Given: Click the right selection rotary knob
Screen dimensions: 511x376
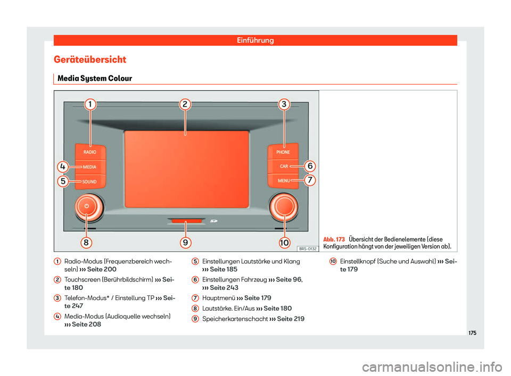Looking at the screenshot, I should tap(284, 207).
